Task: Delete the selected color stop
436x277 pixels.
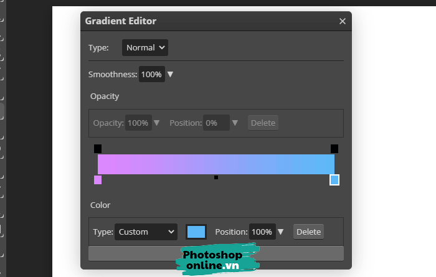Action: point(308,232)
